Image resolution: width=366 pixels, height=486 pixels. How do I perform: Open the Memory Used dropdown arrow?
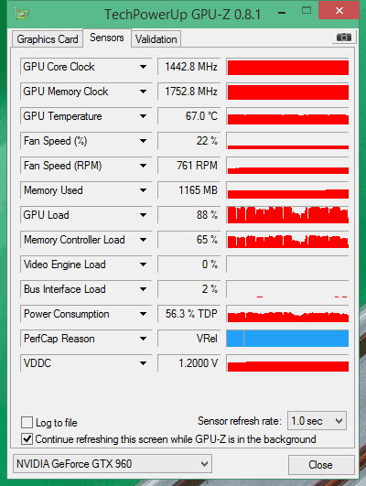click(x=143, y=190)
